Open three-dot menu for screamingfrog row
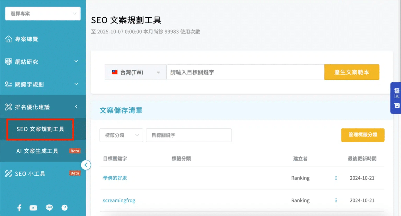 click(x=336, y=200)
